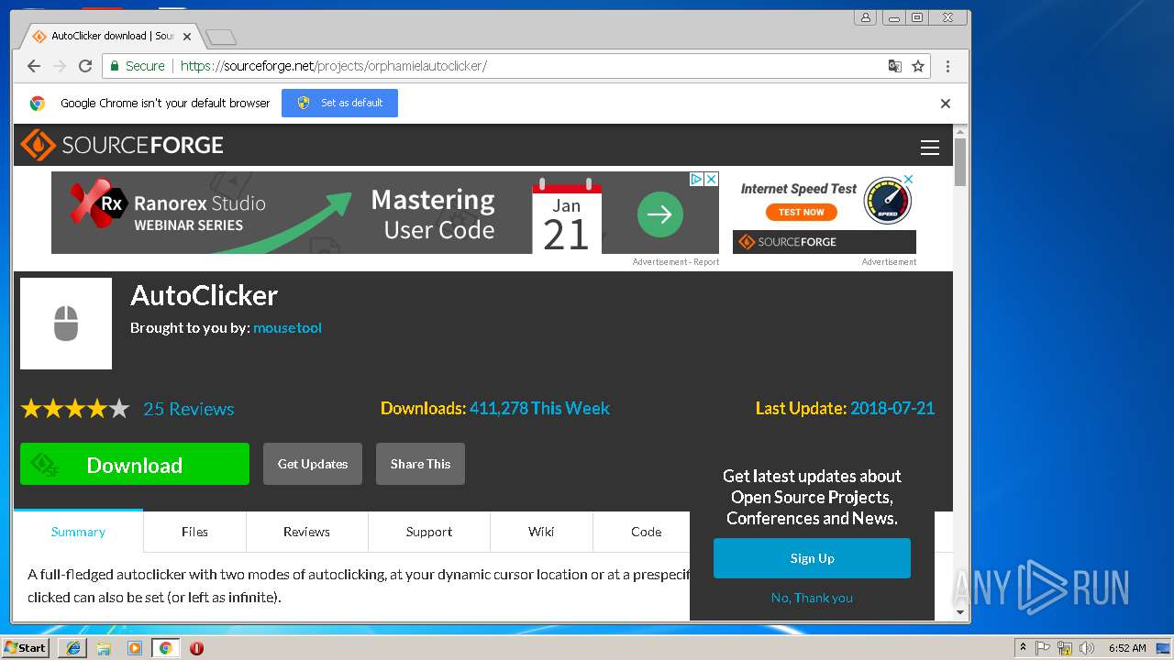Image resolution: width=1174 pixels, height=660 pixels.
Task: Click the green arrow in Ranorex ad
Action: point(660,215)
